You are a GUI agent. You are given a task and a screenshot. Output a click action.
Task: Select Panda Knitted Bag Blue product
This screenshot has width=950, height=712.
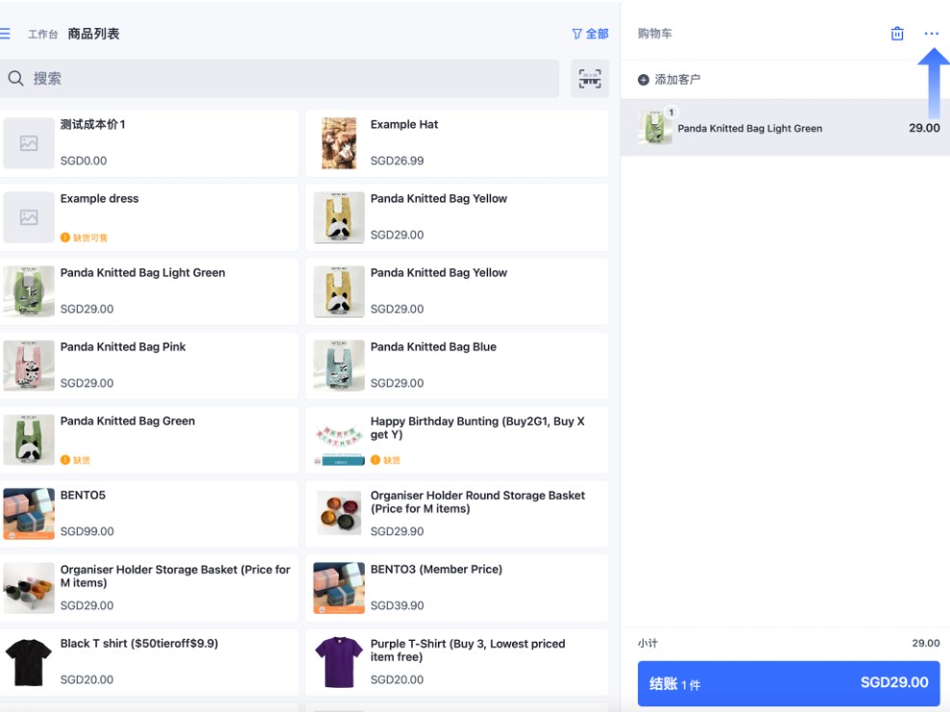click(457, 366)
